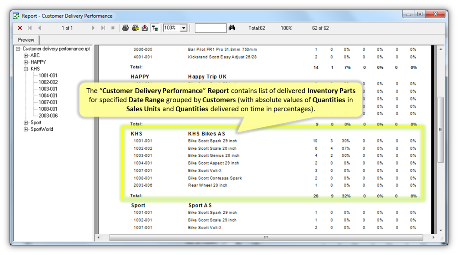Click the Sport AS group header

[x=200, y=206]
